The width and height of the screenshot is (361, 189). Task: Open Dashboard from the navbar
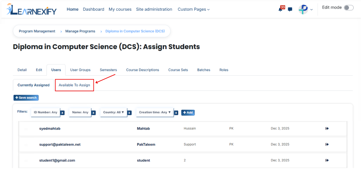pyautogui.click(x=94, y=9)
